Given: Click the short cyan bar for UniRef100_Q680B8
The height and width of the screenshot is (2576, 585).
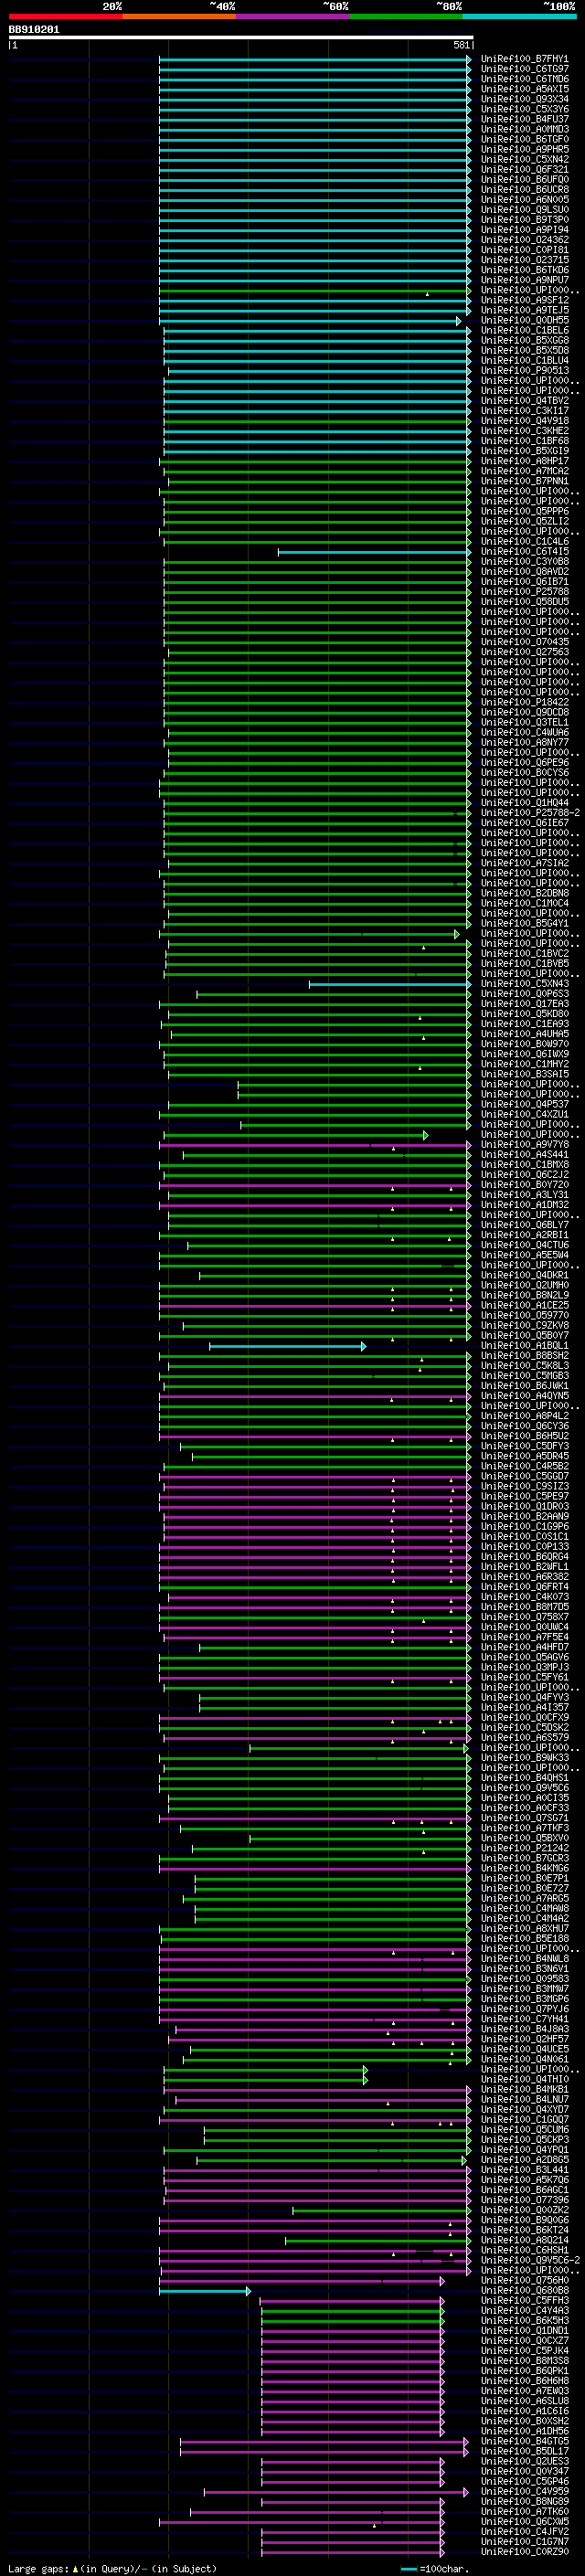Looking at the screenshot, I should coord(205,2291).
